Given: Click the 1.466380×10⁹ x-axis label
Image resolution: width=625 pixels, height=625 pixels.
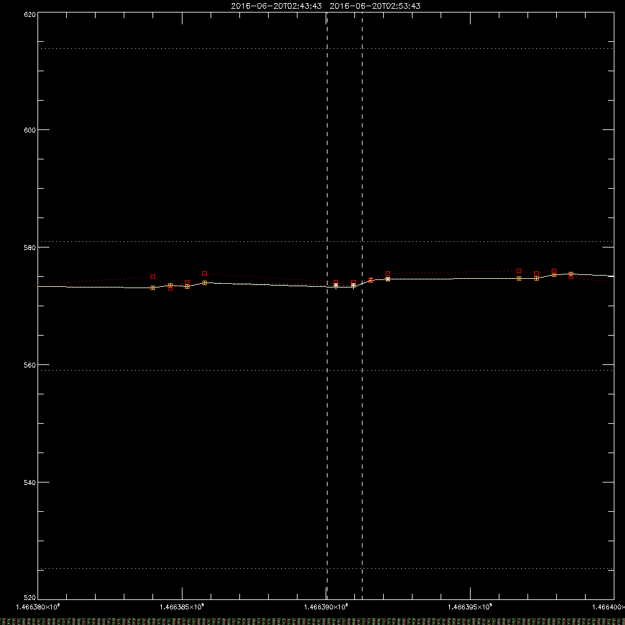Looking at the screenshot, I should (38, 607).
